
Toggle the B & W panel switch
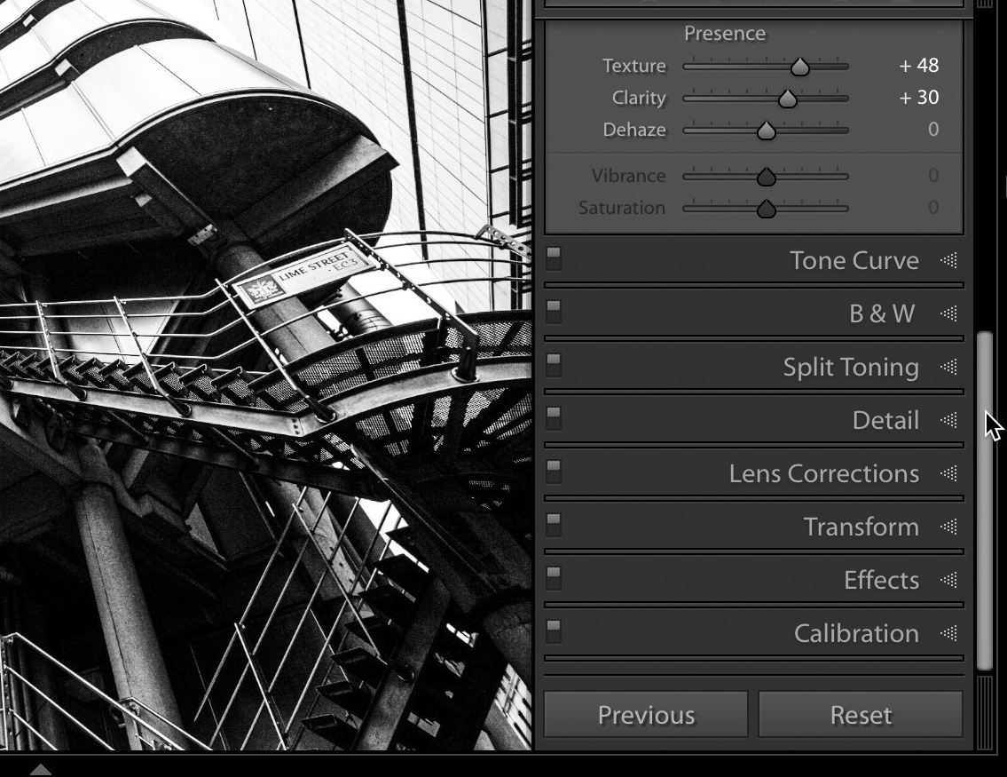click(554, 313)
